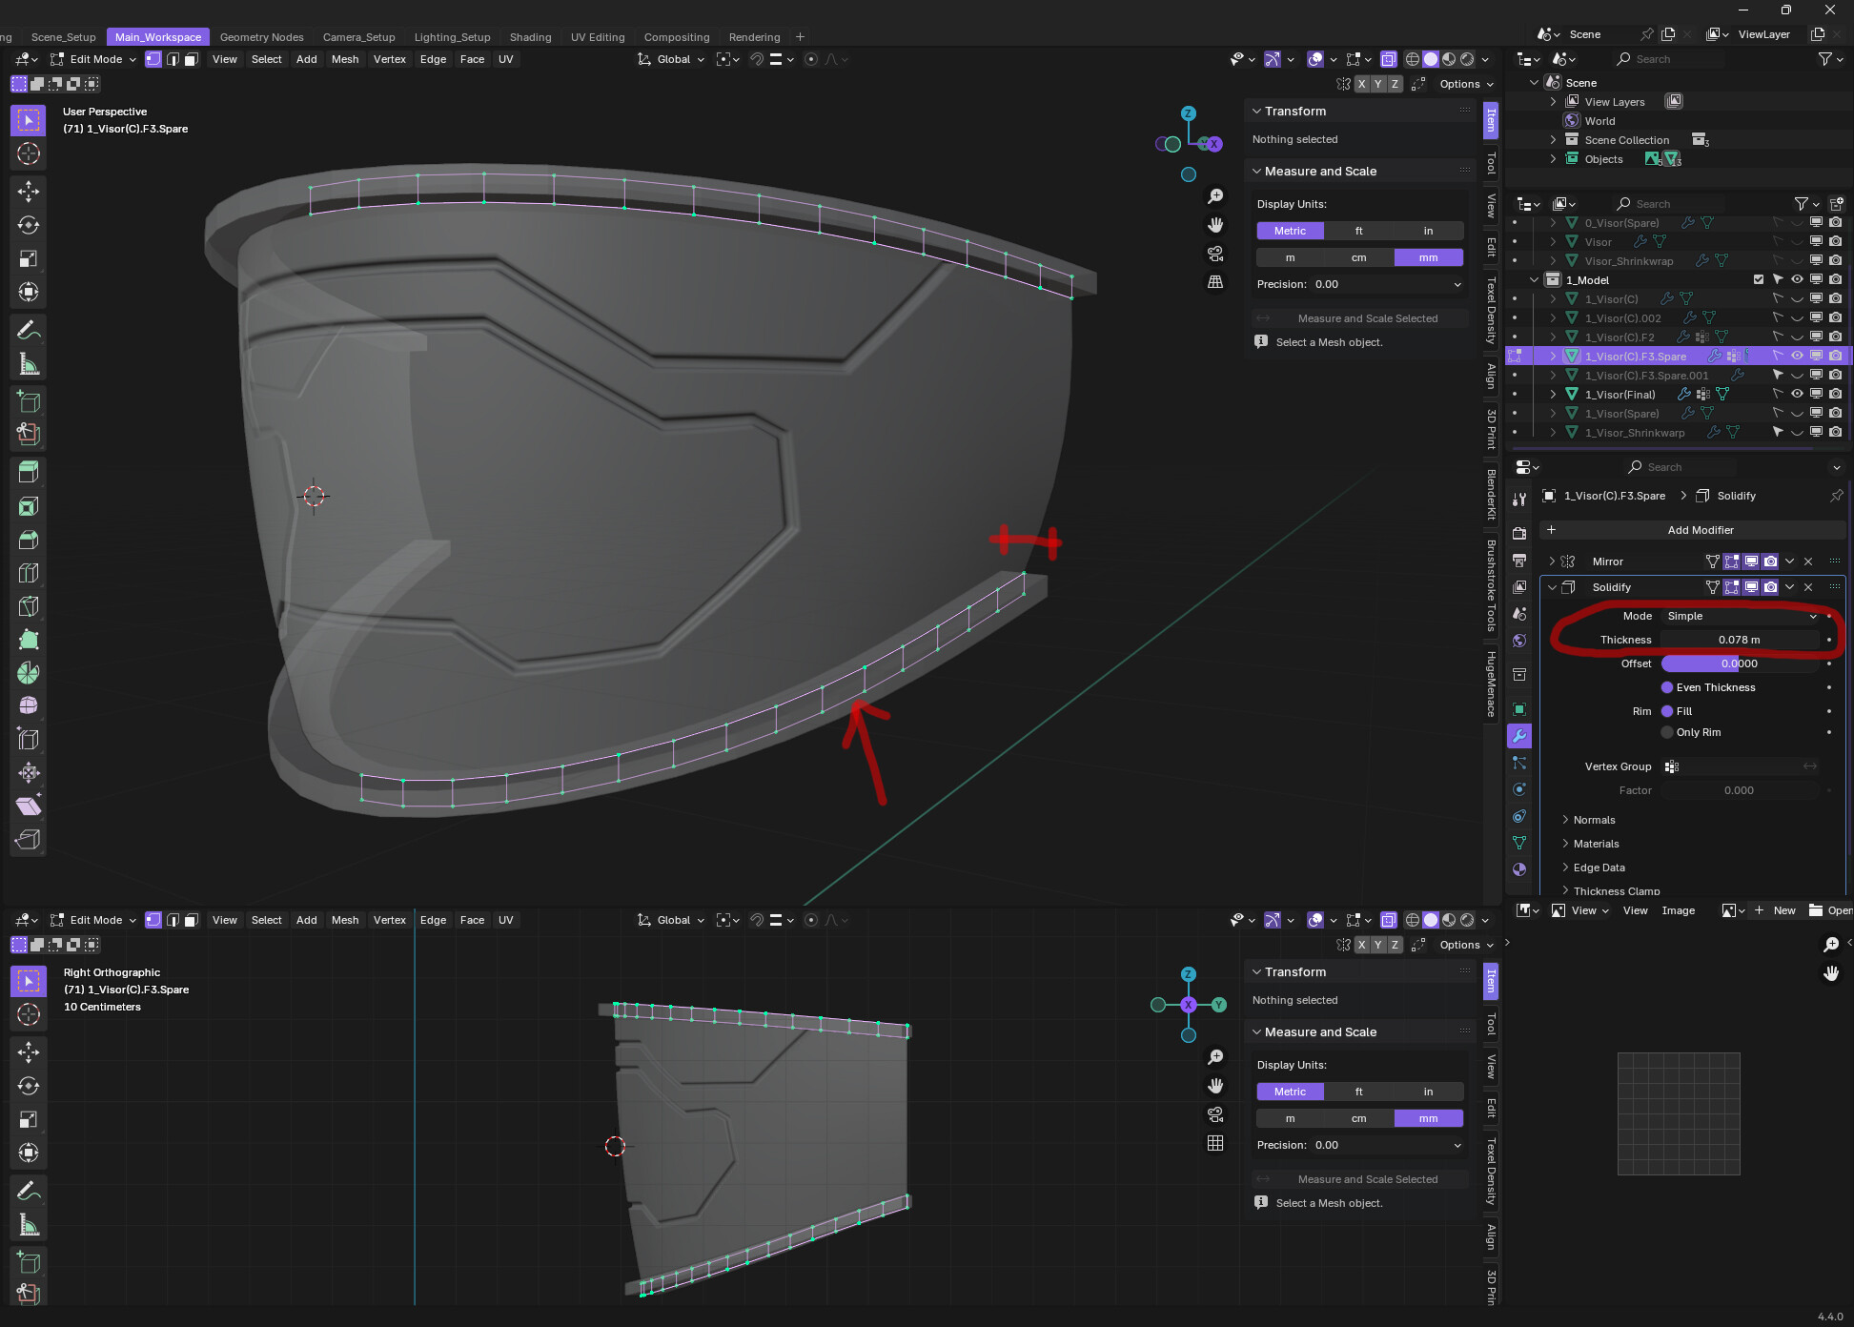1854x1327 pixels.
Task: Toggle the Rim Fill checkbox
Action: [x=1667, y=711]
